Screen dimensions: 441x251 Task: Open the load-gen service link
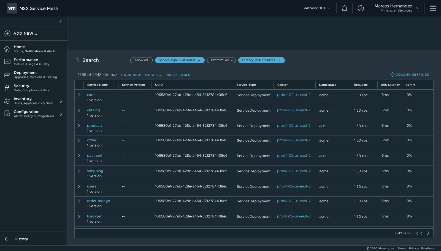(94, 216)
